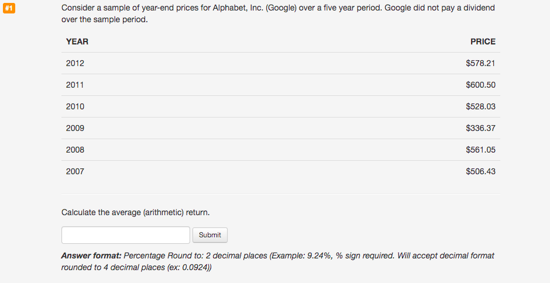Click the bold 'Answer format:' label

pyautogui.click(x=91, y=256)
